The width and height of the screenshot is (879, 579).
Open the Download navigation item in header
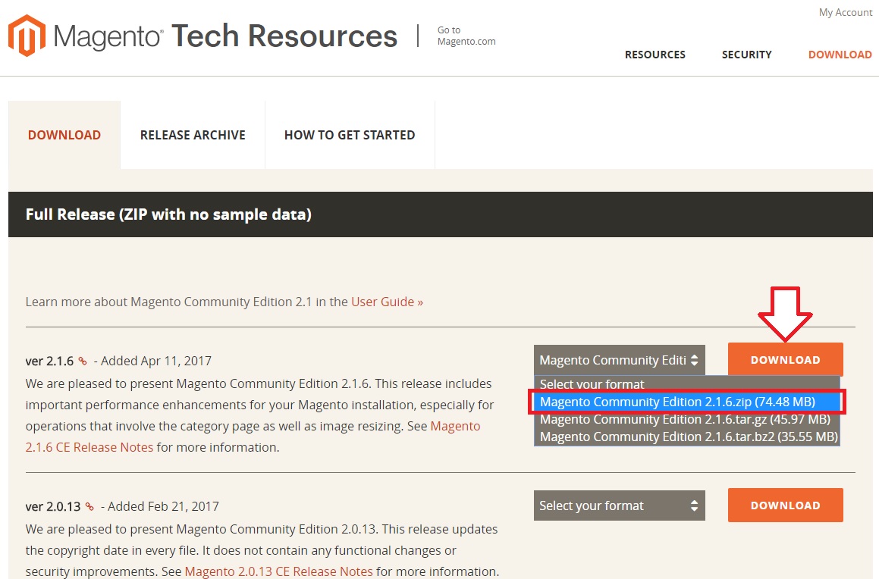[840, 55]
